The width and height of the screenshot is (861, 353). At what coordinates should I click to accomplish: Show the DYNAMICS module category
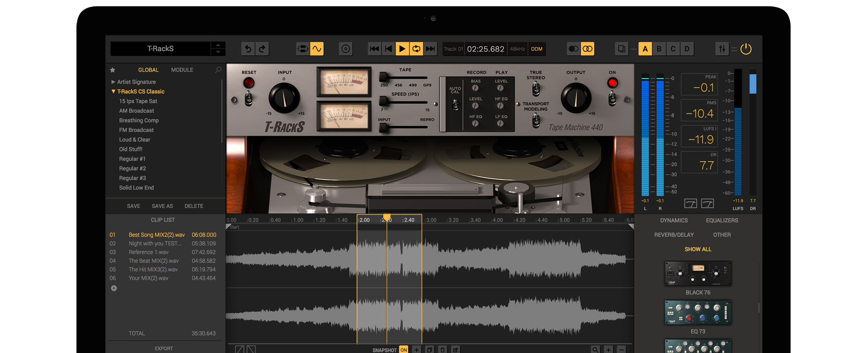click(674, 220)
